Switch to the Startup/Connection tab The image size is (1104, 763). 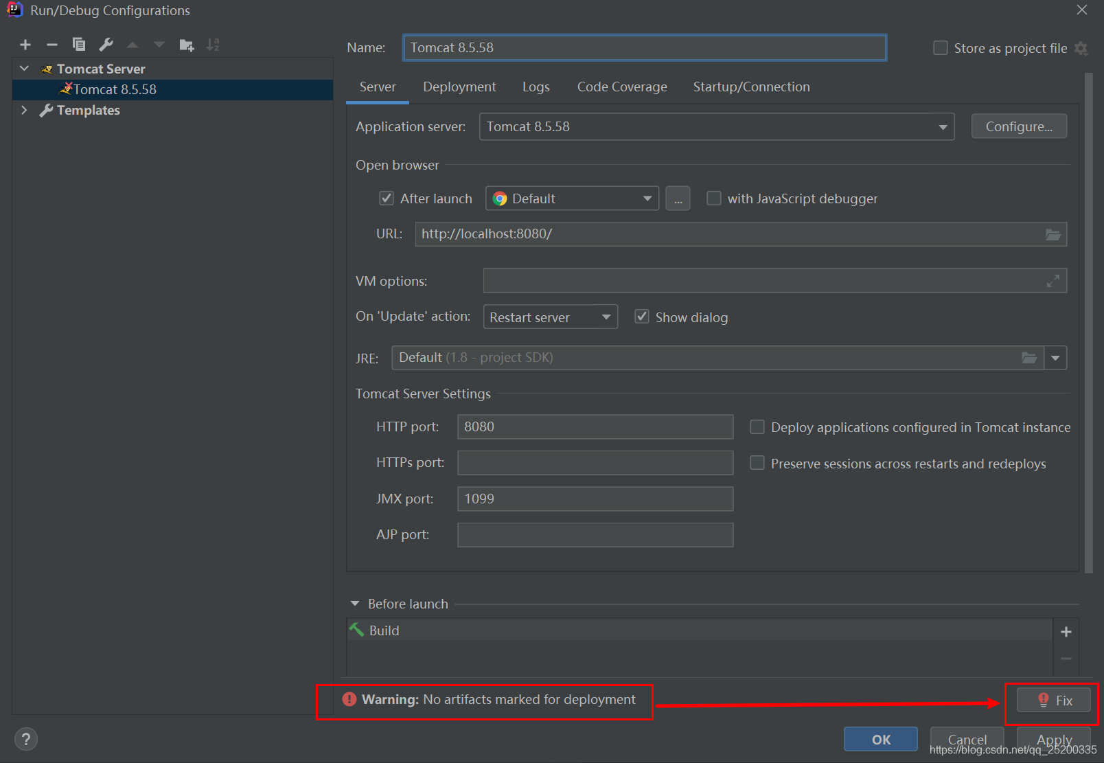(752, 87)
